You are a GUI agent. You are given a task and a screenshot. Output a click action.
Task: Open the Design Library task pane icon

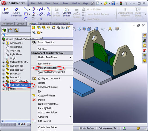145,40
